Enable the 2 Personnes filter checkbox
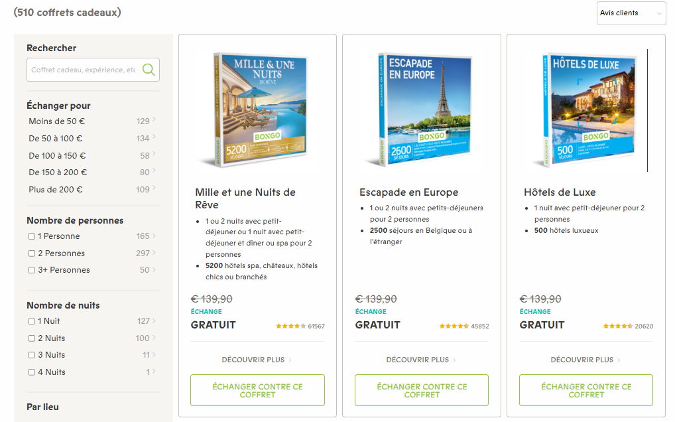The width and height of the screenshot is (675, 422). (x=32, y=253)
